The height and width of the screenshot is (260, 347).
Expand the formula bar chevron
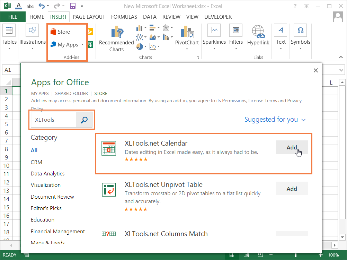(x=341, y=70)
